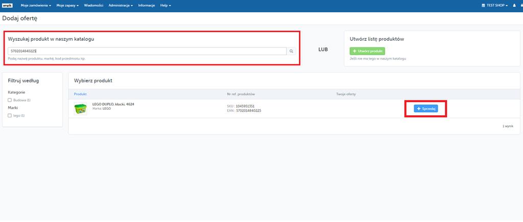Click the '1 wynik' result count
This screenshot has height=222, width=523.
tap(508, 127)
